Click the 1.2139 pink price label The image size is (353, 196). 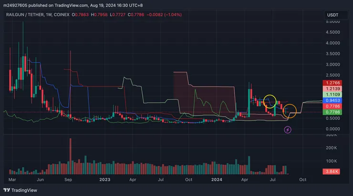(x=332, y=89)
